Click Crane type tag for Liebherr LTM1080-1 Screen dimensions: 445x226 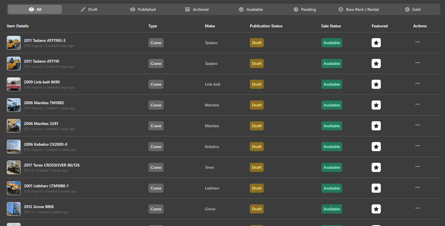tap(156, 188)
